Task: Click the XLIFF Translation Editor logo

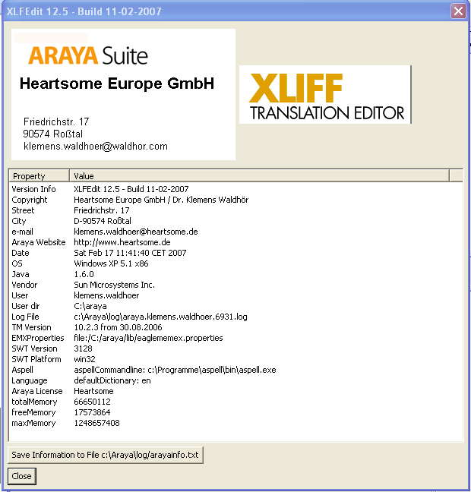Action: click(325, 95)
